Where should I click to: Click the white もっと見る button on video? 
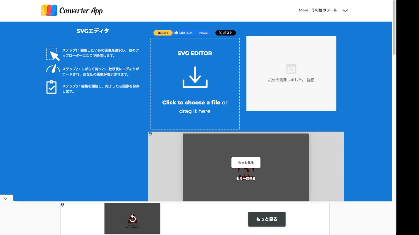pyautogui.click(x=246, y=163)
